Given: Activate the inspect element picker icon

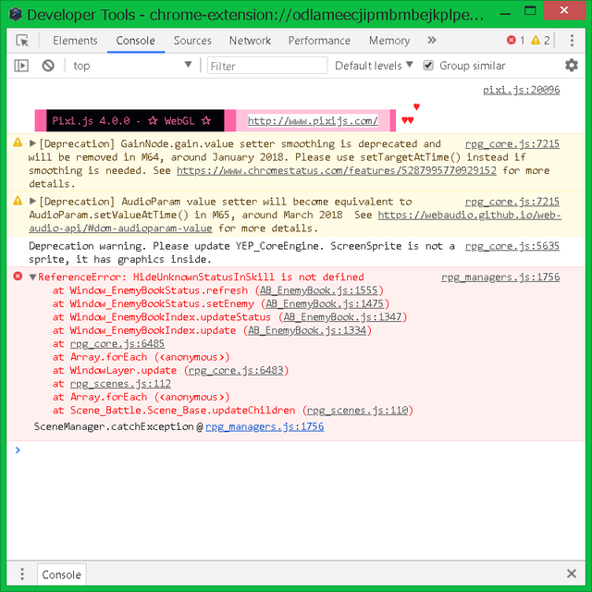Looking at the screenshot, I should click(x=22, y=41).
